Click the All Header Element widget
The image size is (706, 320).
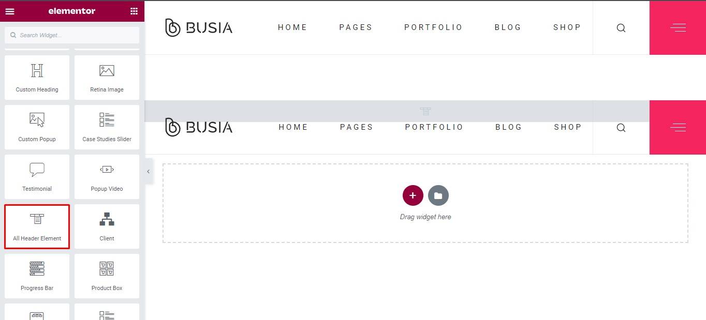tap(37, 226)
